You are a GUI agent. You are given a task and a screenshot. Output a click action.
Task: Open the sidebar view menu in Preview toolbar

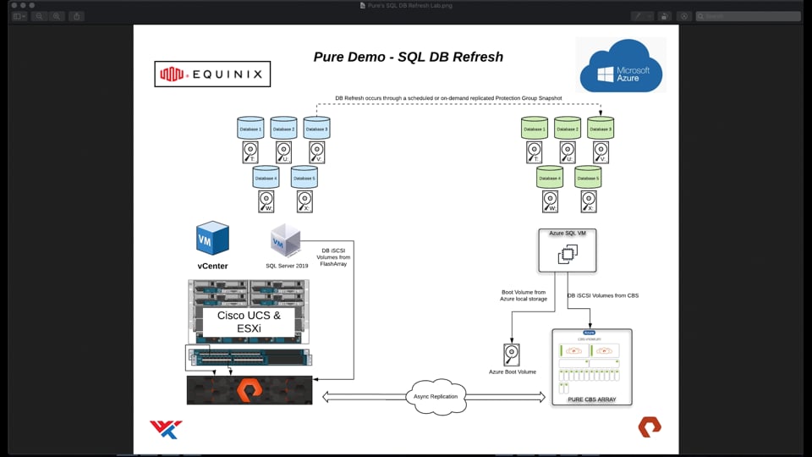tap(19, 17)
